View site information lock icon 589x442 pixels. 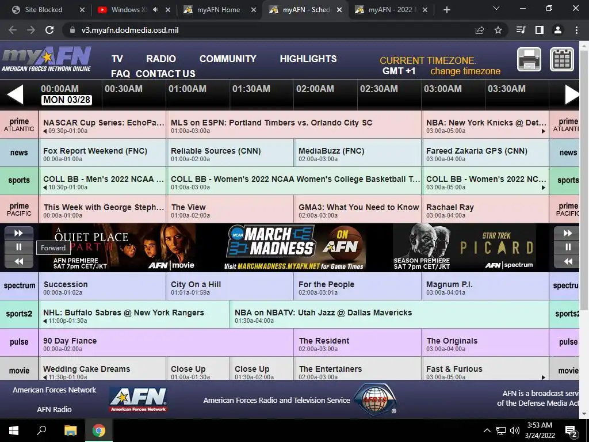[72, 30]
